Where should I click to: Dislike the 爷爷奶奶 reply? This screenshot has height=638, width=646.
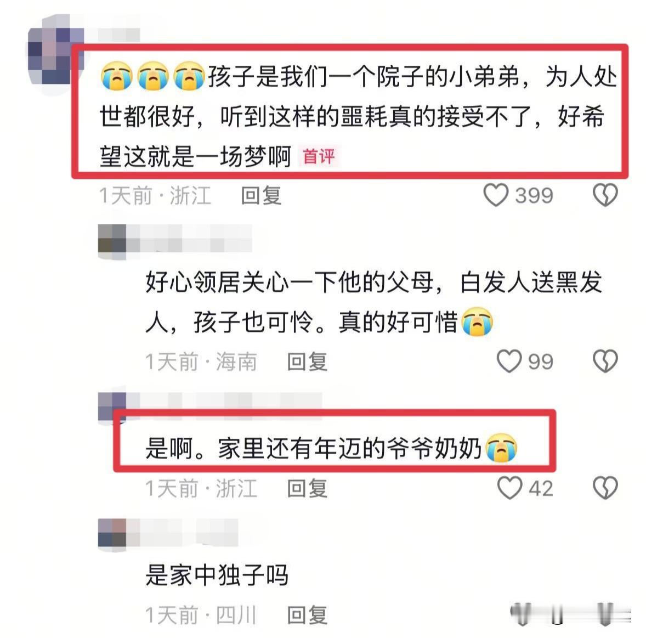605,488
